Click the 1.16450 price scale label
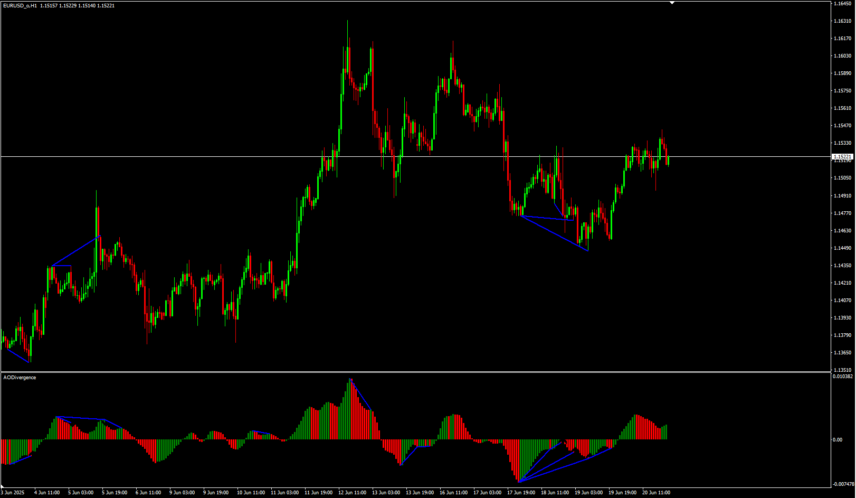This screenshot has width=856, height=498. 842,4
